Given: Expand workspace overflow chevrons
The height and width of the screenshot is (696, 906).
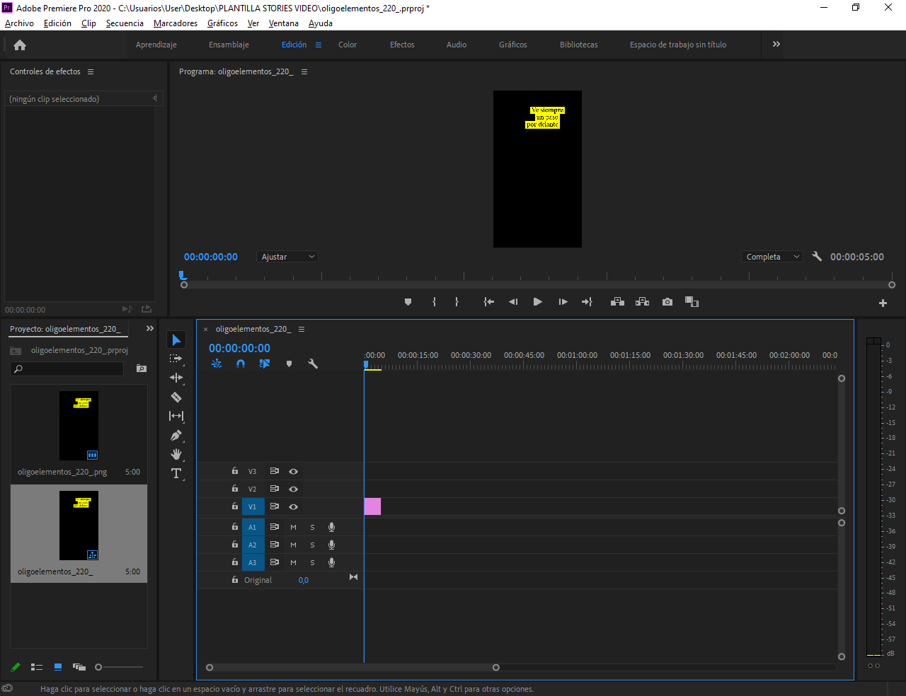Looking at the screenshot, I should [x=776, y=44].
